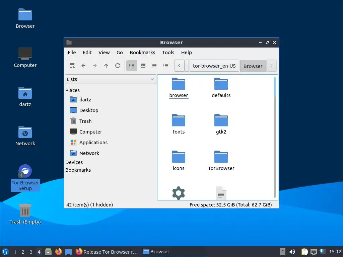Select the TorBrowser folder
343x257 pixels.
point(221,161)
